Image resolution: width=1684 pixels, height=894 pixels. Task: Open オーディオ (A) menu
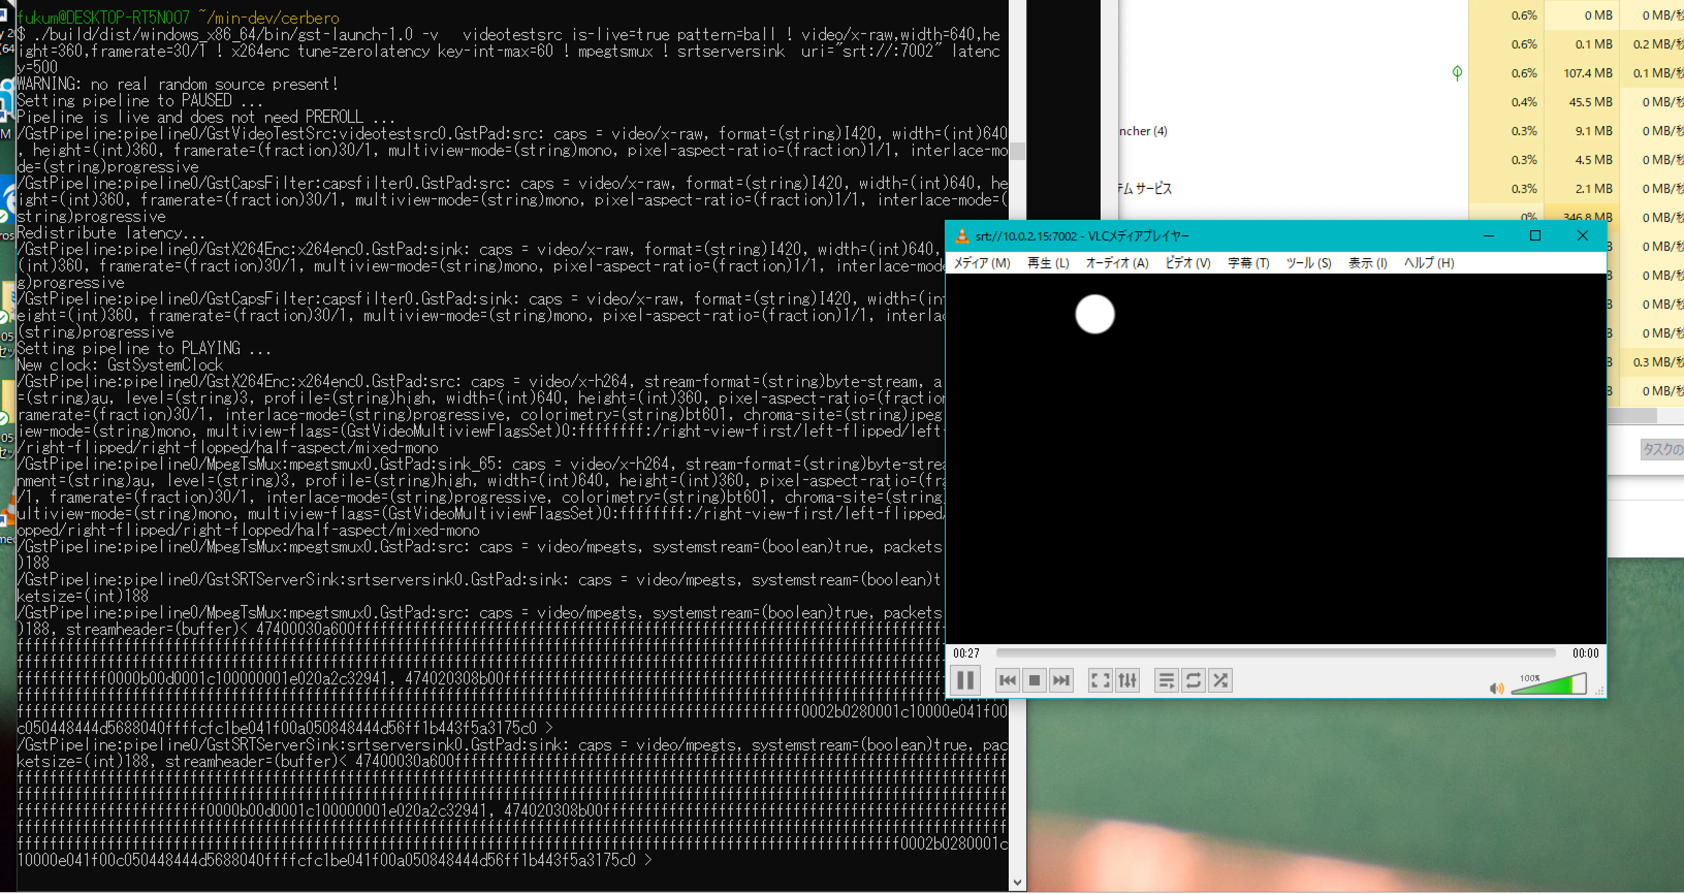1117,263
